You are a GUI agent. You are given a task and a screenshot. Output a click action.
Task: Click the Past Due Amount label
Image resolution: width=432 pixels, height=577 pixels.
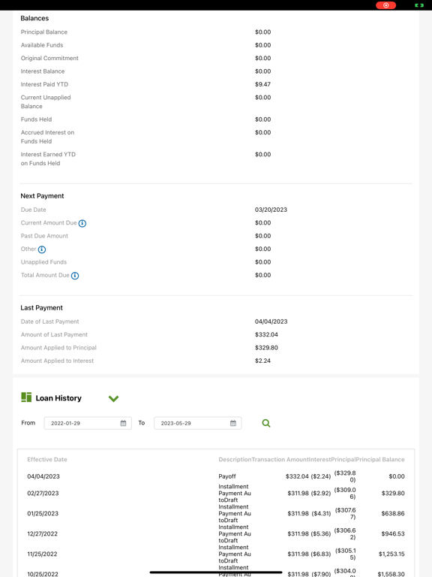[x=44, y=236]
